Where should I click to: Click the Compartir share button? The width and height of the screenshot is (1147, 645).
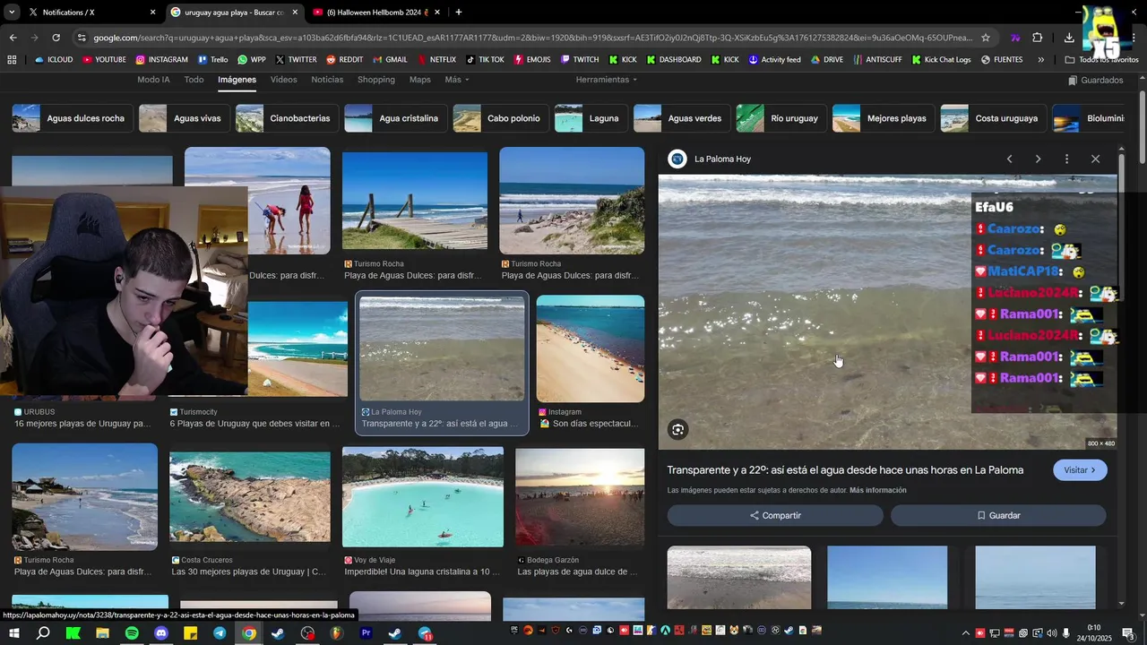pyautogui.click(x=775, y=515)
